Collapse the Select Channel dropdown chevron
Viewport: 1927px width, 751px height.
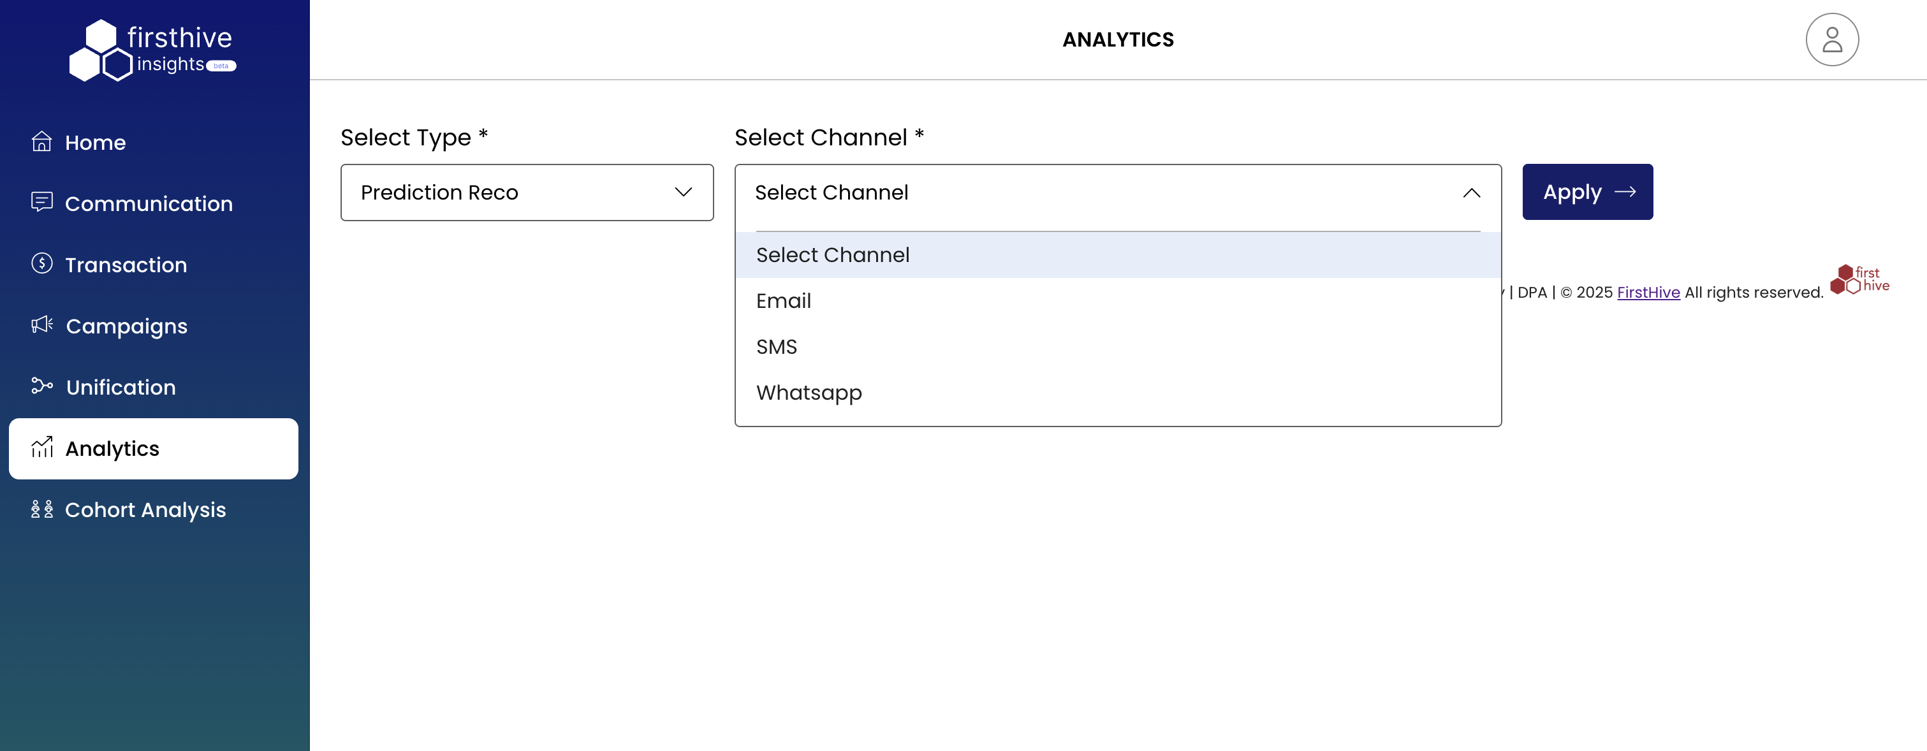click(x=1470, y=193)
